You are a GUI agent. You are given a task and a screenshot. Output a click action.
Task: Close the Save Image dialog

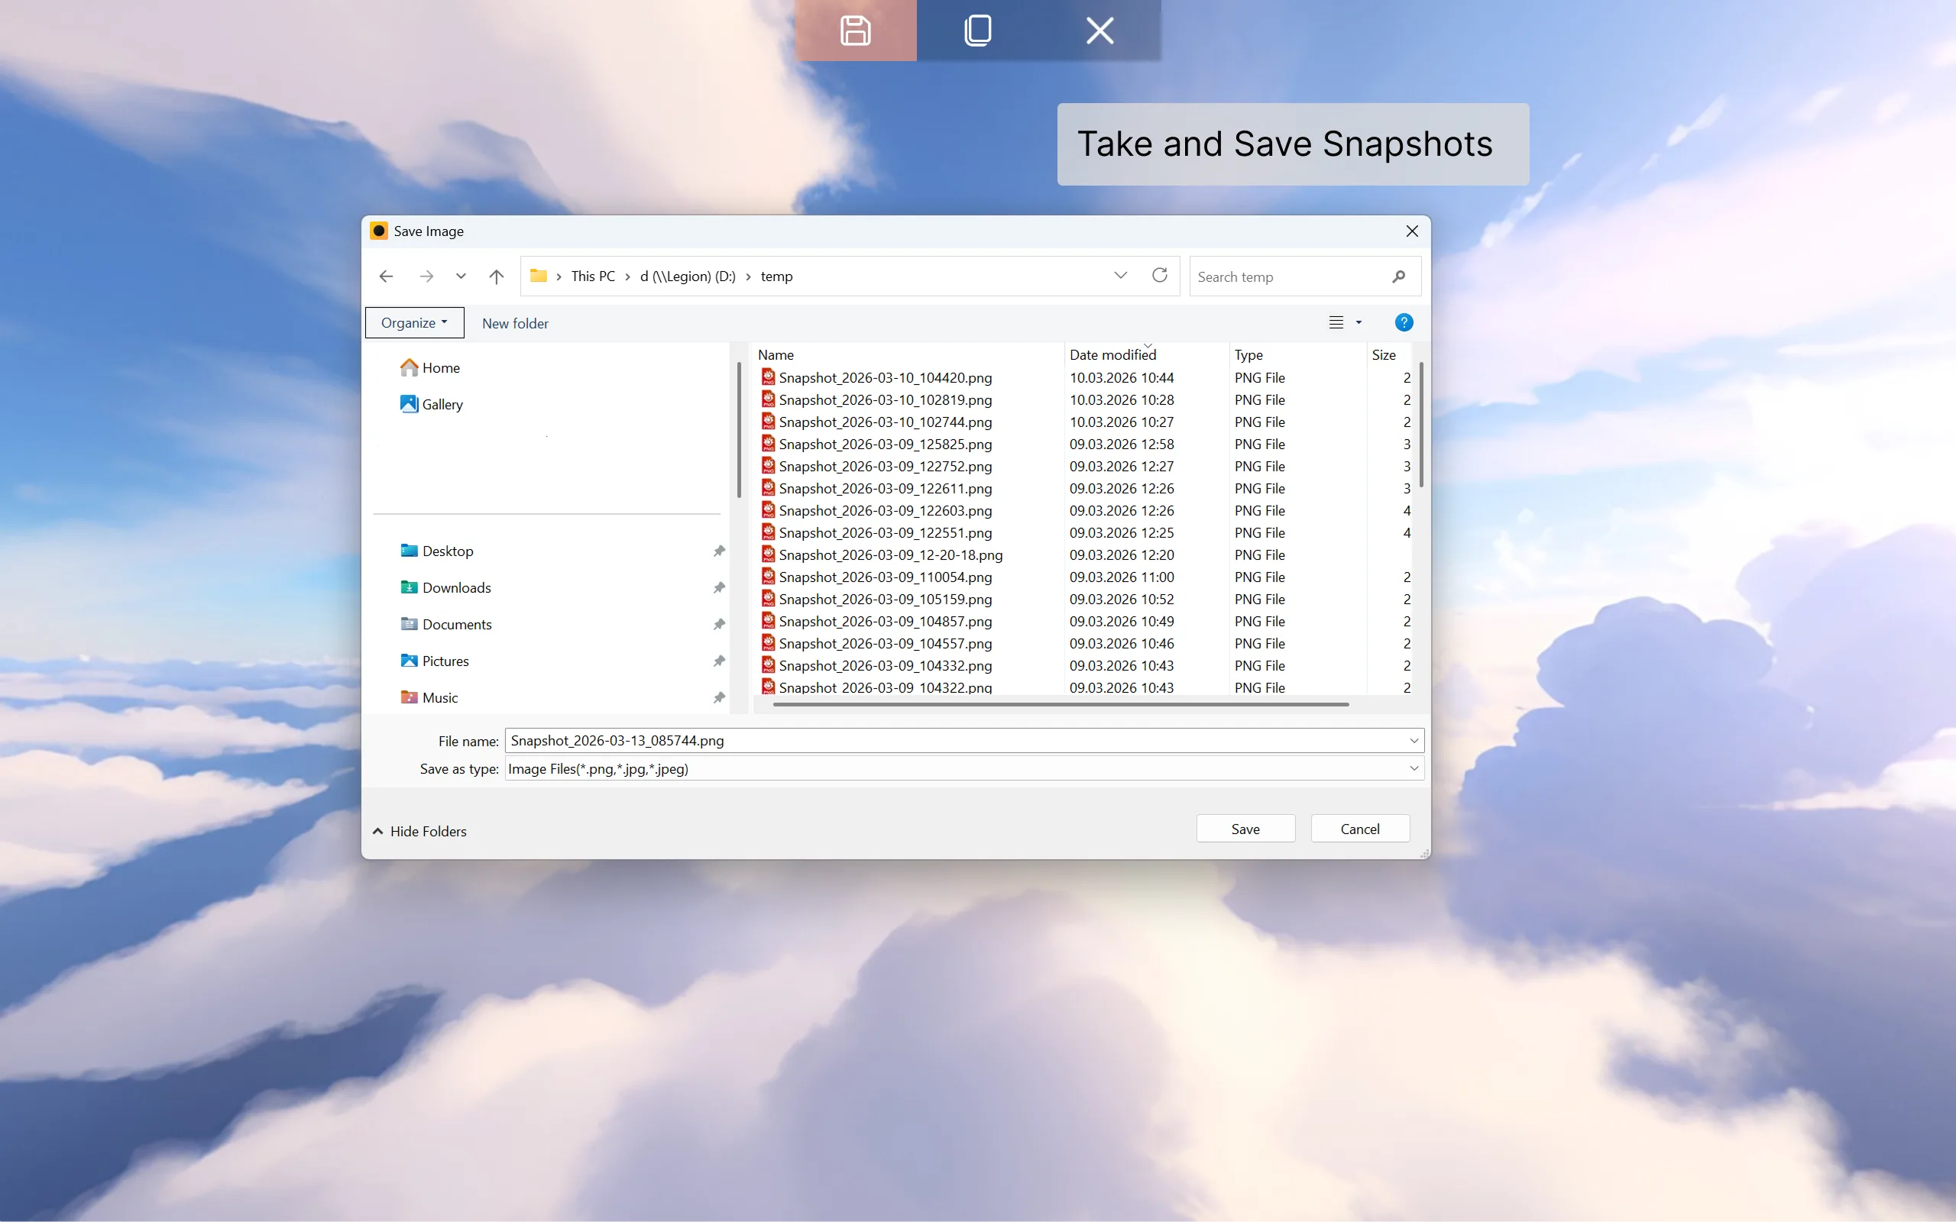pyautogui.click(x=1412, y=231)
